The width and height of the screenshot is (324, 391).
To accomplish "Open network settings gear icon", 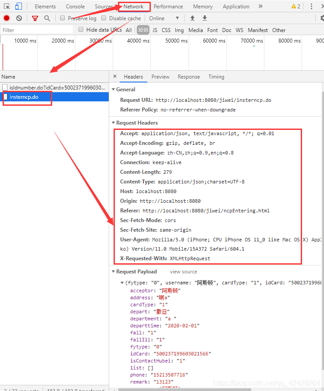I will pyautogui.click(x=322, y=18).
